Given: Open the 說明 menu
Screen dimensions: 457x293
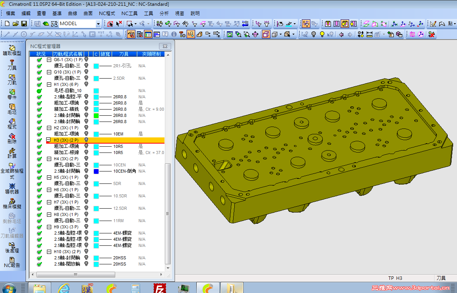Looking at the screenshot, I should 195,14.
